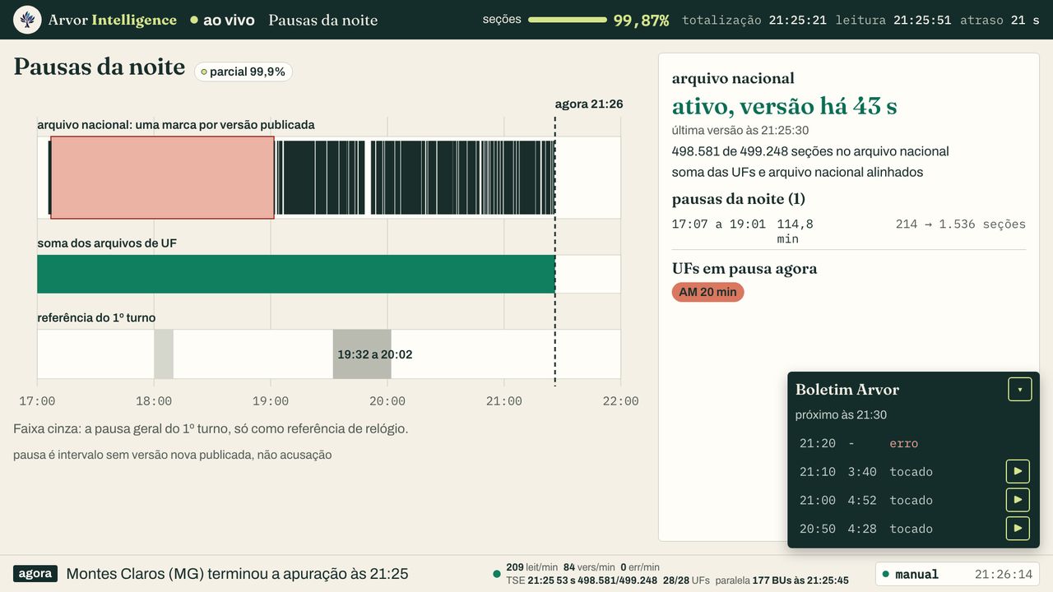This screenshot has height=592, width=1053.
Task: Click the Montes Claros (MG) headline
Action: point(237,574)
